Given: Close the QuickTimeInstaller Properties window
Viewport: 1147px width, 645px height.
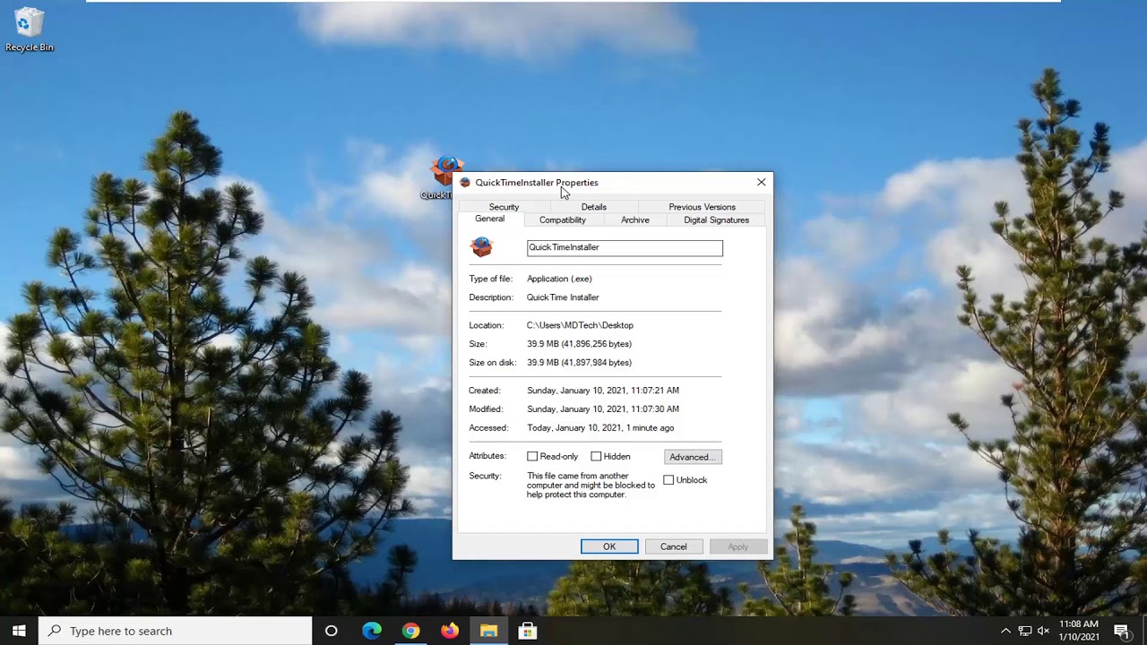Looking at the screenshot, I should (761, 182).
